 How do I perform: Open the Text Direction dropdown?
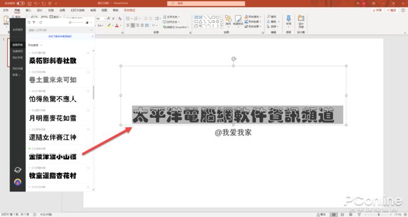[x=171, y=17]
